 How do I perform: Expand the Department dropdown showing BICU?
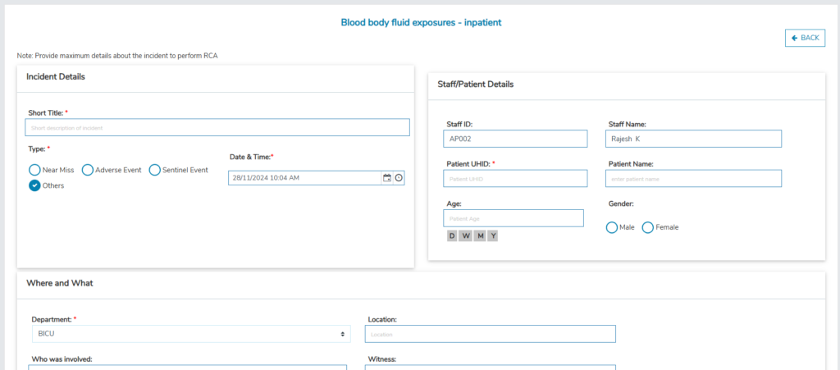tap(190, 334)
